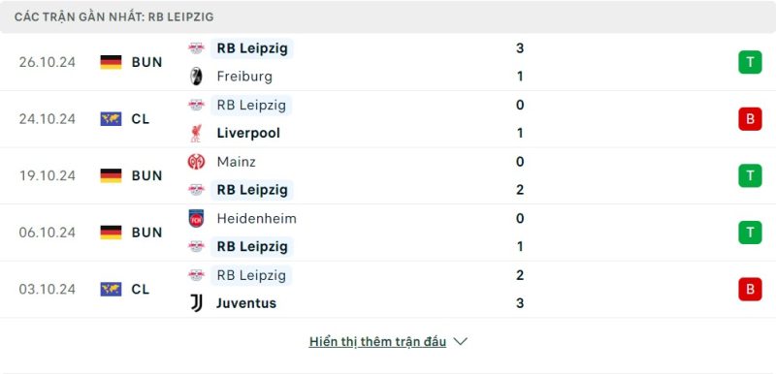This screenshot has width=776, height=374.
Task: Click the CL competition icon for 24.10.24
Action: 111,119
